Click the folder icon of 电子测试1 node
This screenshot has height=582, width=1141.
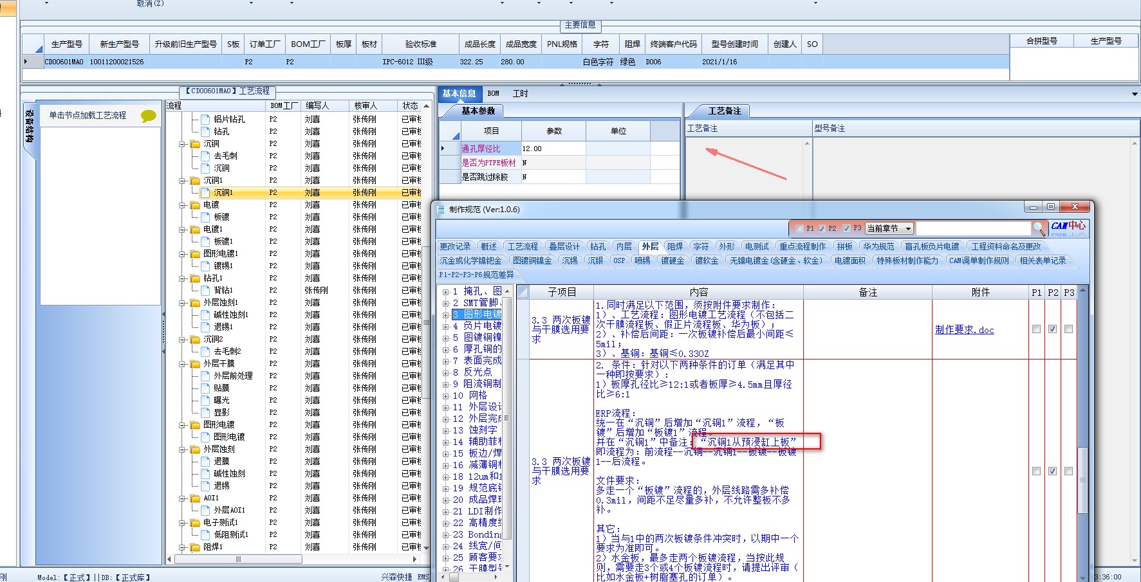click(x=195, y=522)
